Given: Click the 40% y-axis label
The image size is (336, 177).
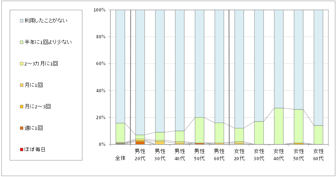Looking at the screenshot, I should pyautogui.click(x=100, y=91).
